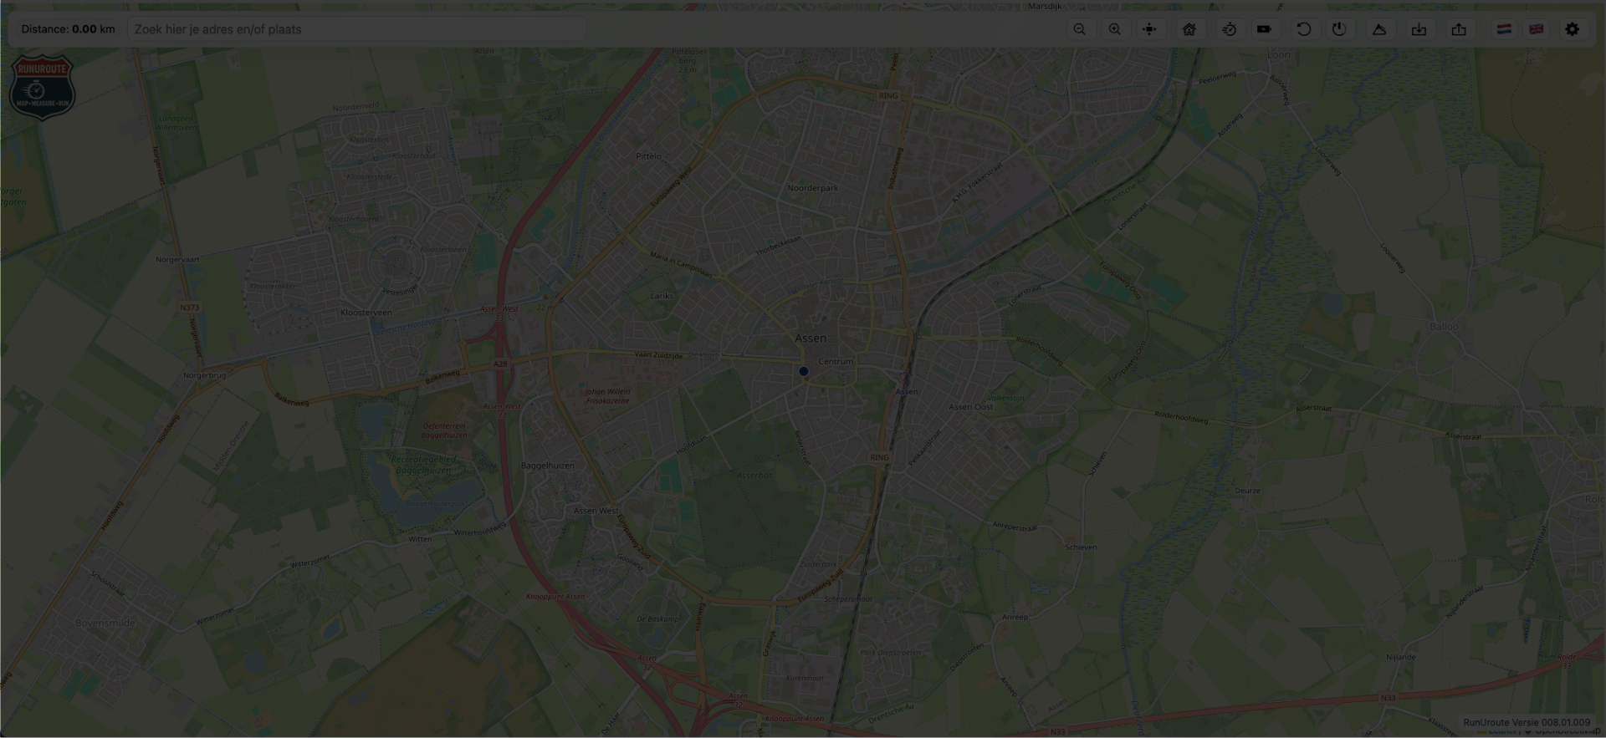Image resolution: width=1606 pixels, height=738 pixels.
Task: Click the battery icon in toolbar
Action: (1264, 29)
